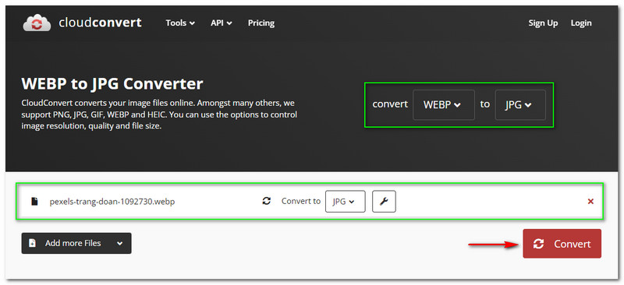Image resolution: width=624 pixels, height=285 pixels.
Task: Click the Sign Up link
Action: point(543,23)
